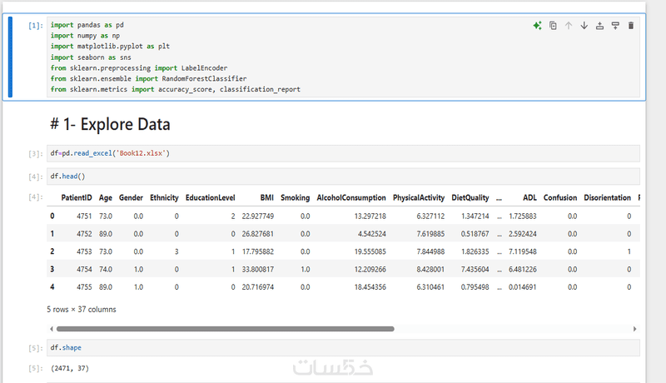
Task: Click the Disorientation column header
Action: pyautogui.click(x=608, y=198)
